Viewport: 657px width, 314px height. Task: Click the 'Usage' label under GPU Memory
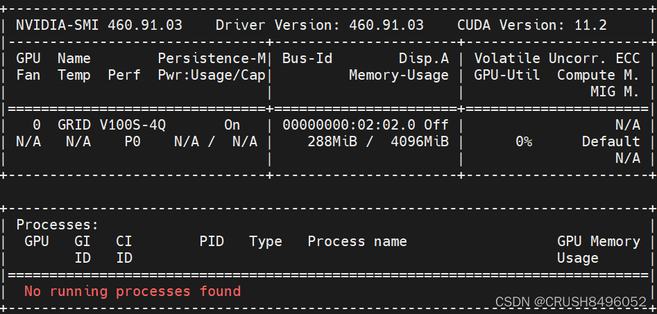point(577,258)
